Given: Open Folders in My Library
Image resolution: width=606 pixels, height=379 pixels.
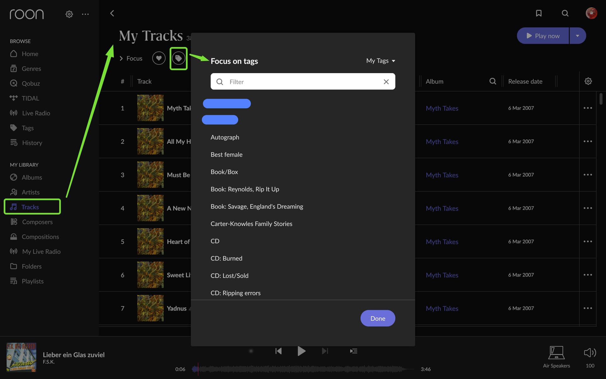Looking at the screenshot, I should (x=26, y=266).
